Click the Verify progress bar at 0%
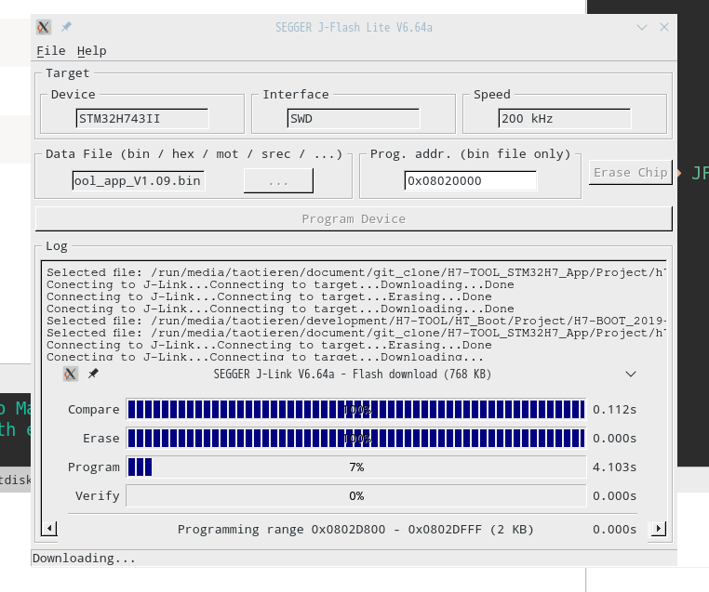Screen dimensions: 709x592 (356, 496)
